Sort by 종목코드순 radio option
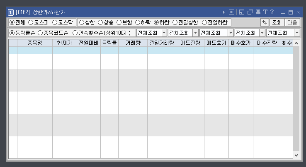This screenshot has width=306, height=167. click(40, 33)
